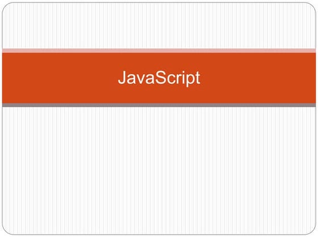Click the light pink stripe above the banner

[x=159, y=50]
